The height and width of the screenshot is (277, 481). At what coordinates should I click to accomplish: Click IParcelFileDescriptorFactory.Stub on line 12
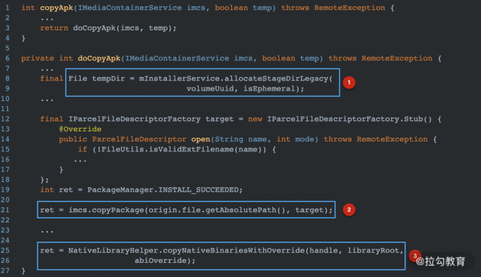click(x=345, y=119)
